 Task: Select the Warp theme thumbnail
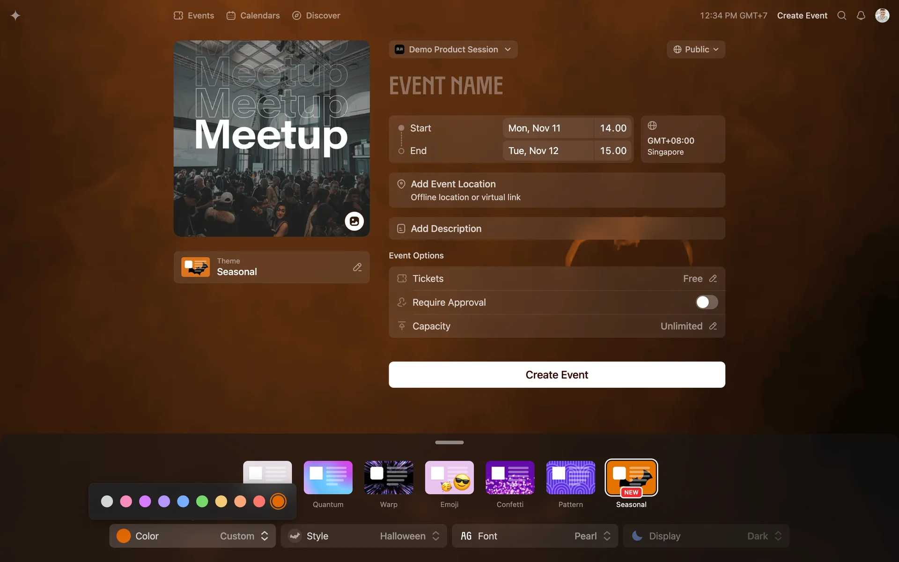389,478
